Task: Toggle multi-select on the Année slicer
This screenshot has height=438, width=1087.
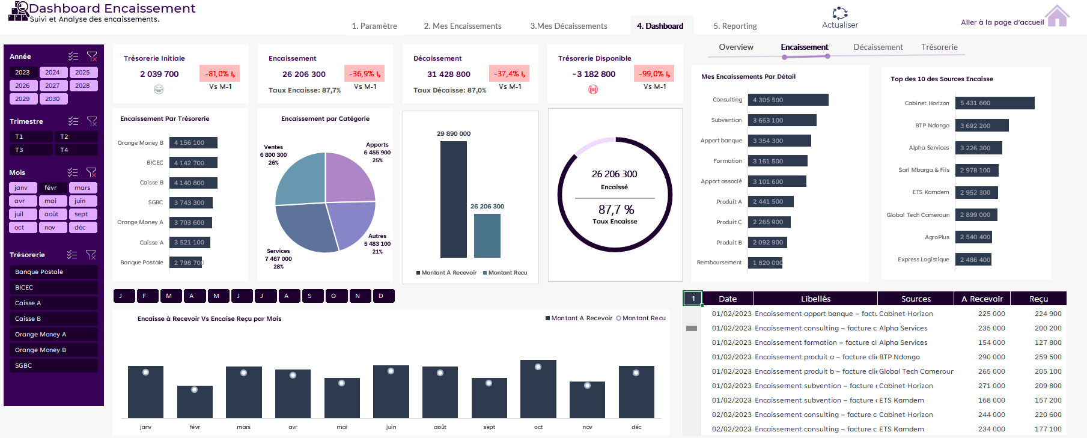Action: point(73,56)
